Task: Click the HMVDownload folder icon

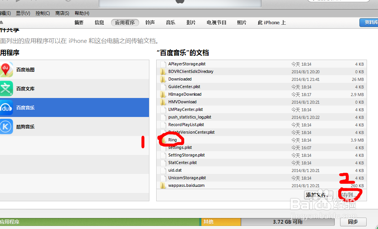Action: pyautogui.click(x=163, y=102)
